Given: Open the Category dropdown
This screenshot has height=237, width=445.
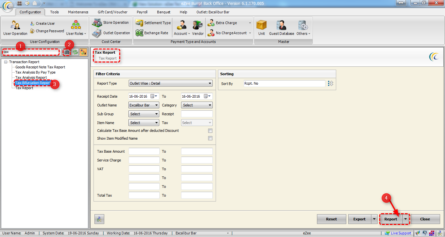Looking at the screenshot, I should tap(197, 105).
